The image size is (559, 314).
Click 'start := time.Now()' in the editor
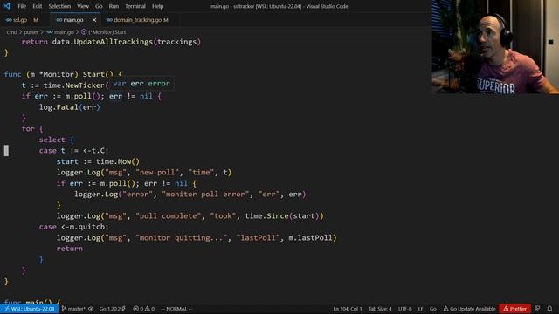(98, 161)
